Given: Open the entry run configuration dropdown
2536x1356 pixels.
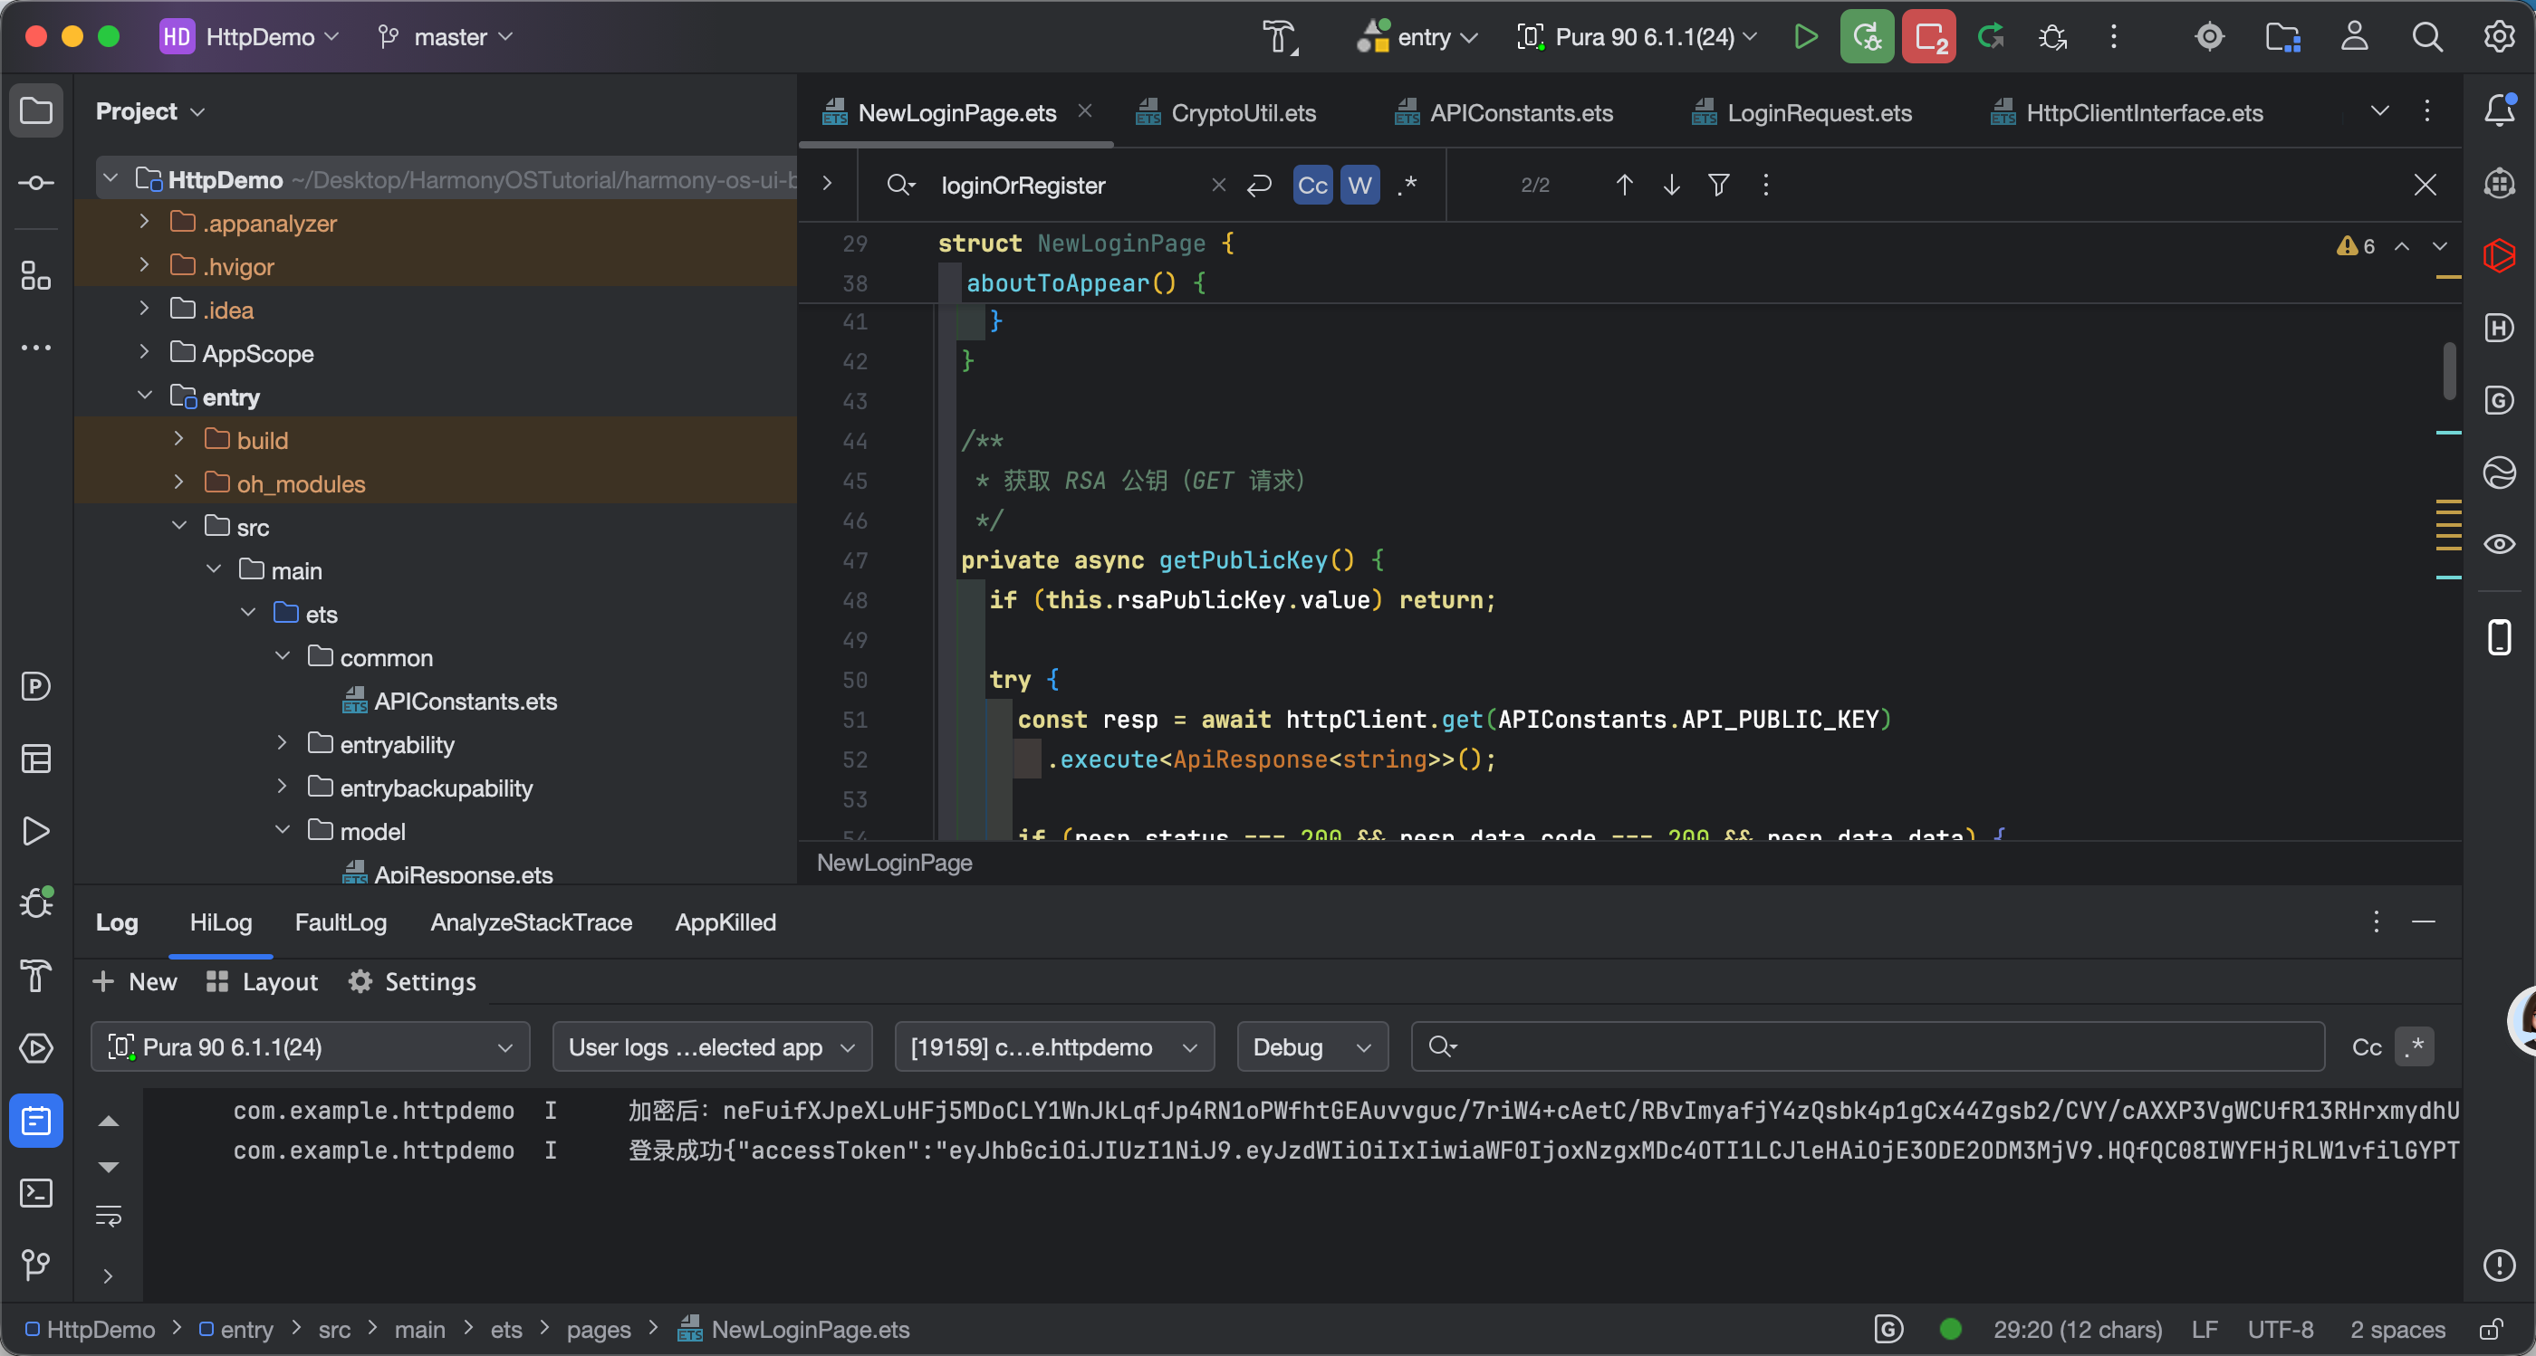Looking at the screenshot, I should click(1417, 37).
